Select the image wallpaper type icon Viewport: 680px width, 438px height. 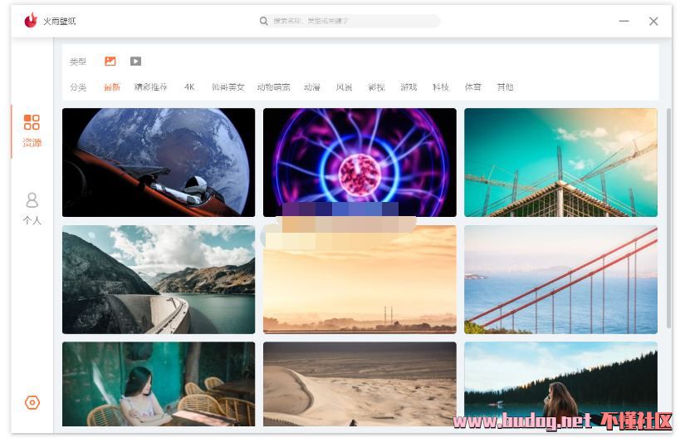click(110, 62)
